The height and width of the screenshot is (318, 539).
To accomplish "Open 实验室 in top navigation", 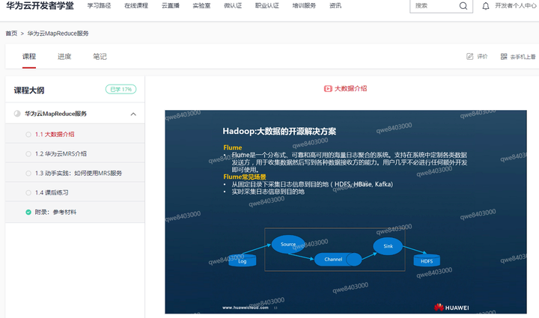I will 201,5.
